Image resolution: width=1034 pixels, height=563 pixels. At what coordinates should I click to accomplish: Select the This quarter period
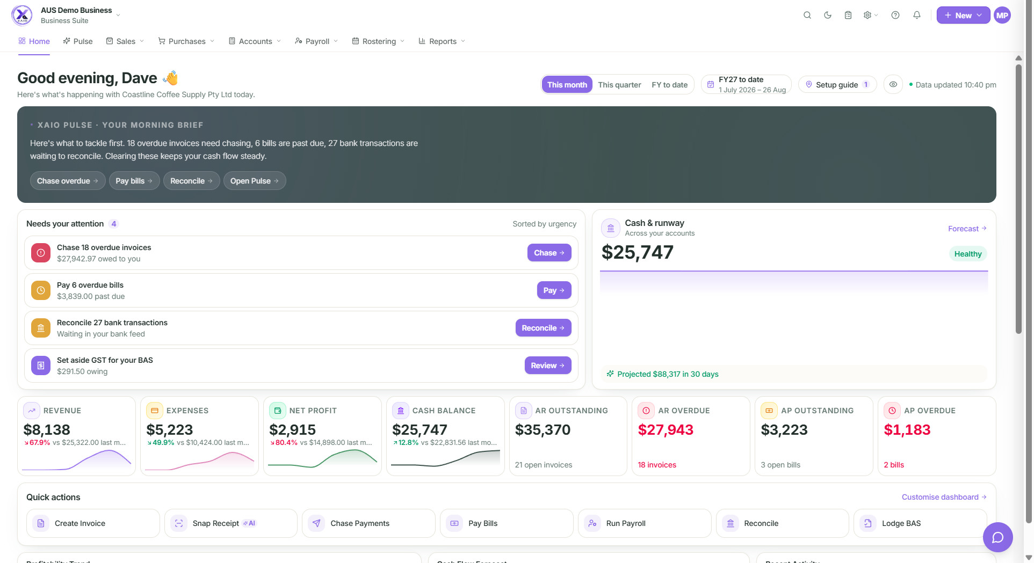click(619, 85)
